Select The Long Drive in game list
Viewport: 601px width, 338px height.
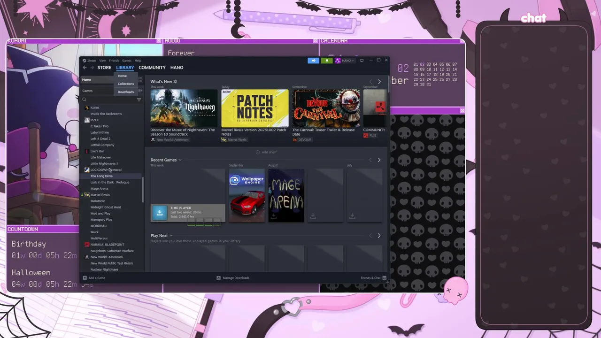coord(101,176)
